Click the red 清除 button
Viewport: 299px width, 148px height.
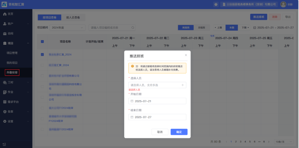[275, 17]
